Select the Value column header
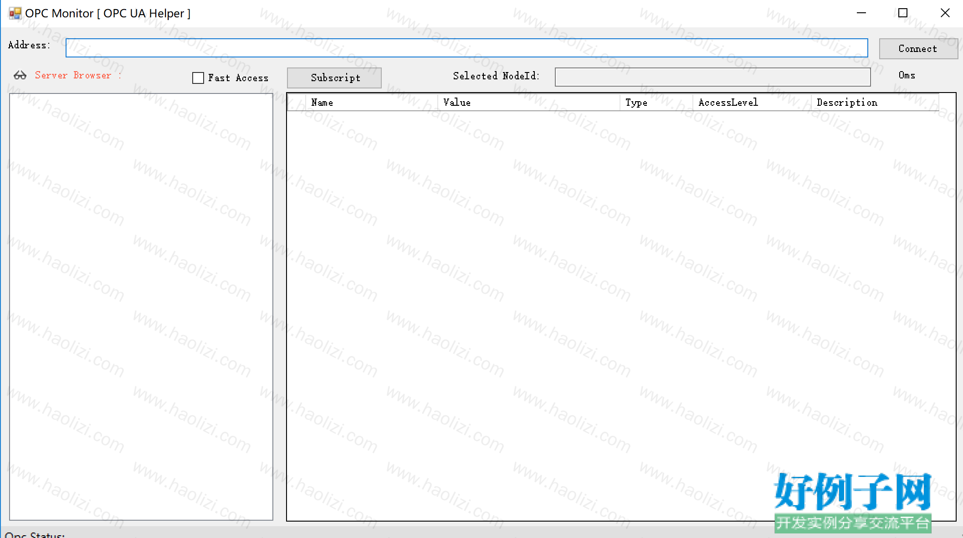The height and width of the screenshot is (538, 963). [528, 103]
